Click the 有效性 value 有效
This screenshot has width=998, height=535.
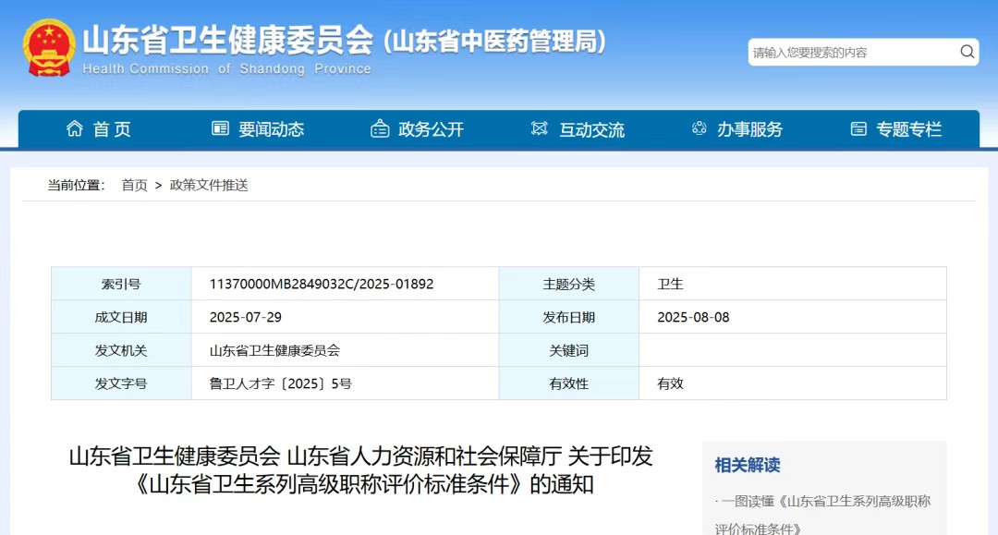pyautogui.click(x=670, y=383)
